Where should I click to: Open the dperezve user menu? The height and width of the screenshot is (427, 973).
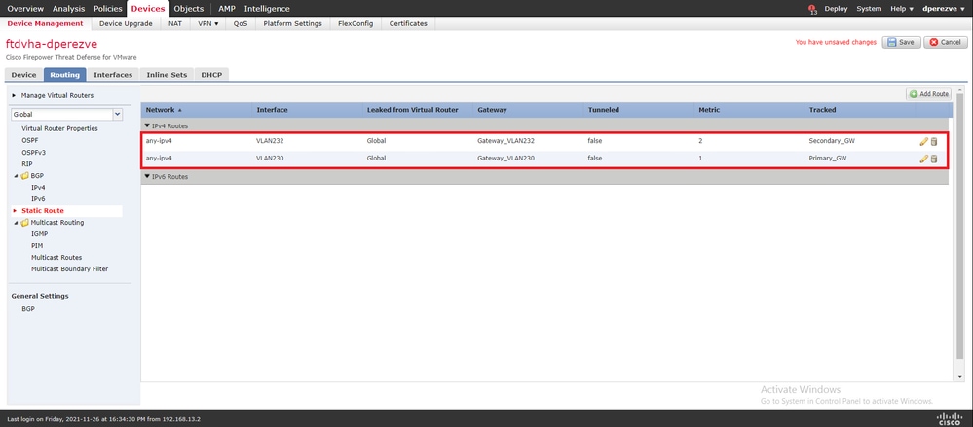944,9
